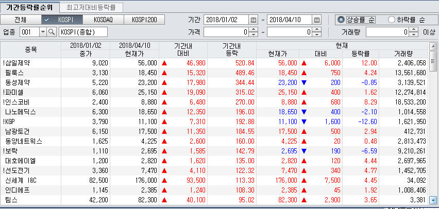
Task: Click the sector search magnifier icon
Action: [52, 32]
